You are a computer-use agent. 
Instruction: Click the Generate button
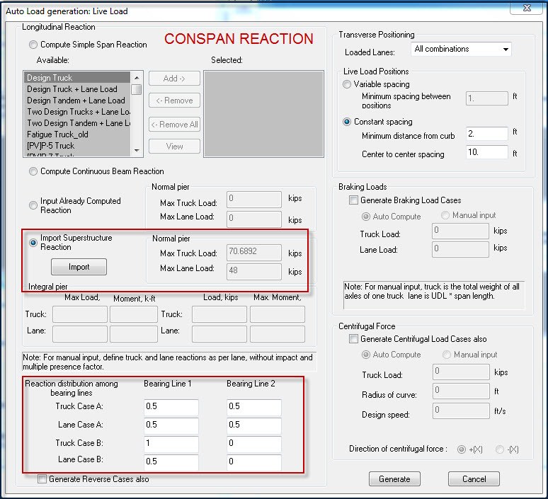point(394,478)
